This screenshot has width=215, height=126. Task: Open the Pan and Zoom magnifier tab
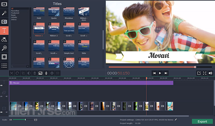pyautogui.click(x=4, y=48)
